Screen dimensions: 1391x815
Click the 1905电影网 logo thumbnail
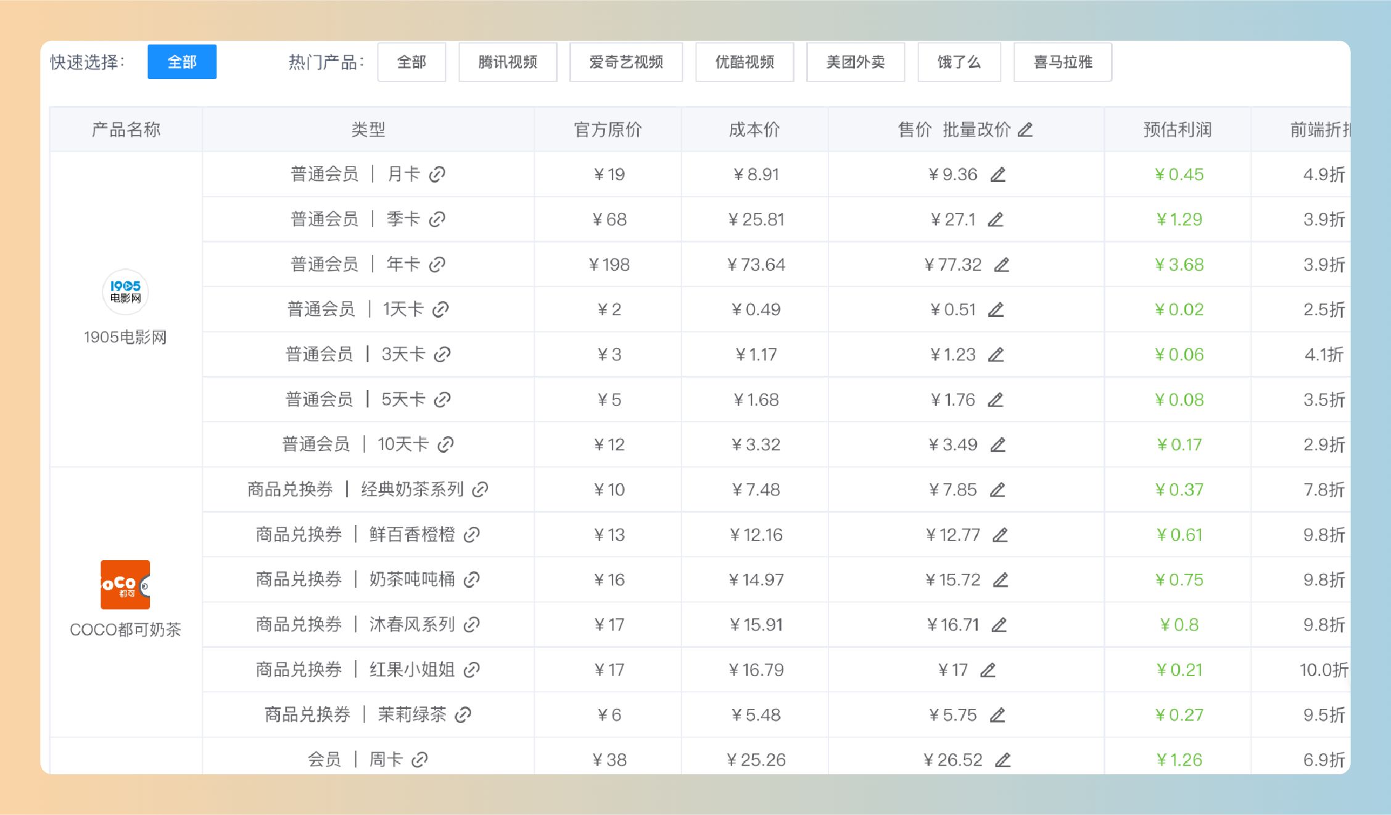[x=125, y=292]
